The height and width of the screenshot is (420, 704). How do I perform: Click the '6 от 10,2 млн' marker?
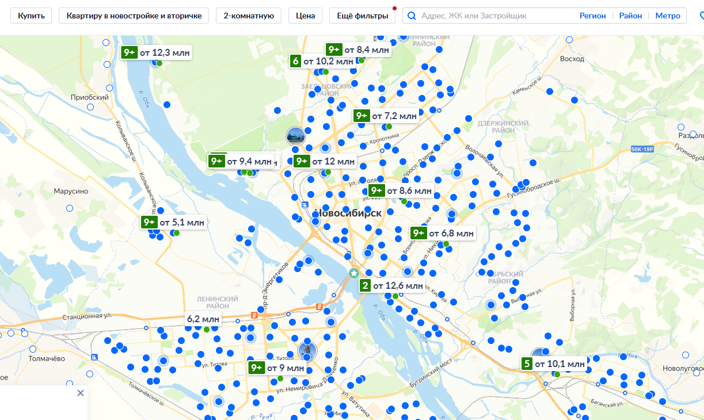click(322, 61)
